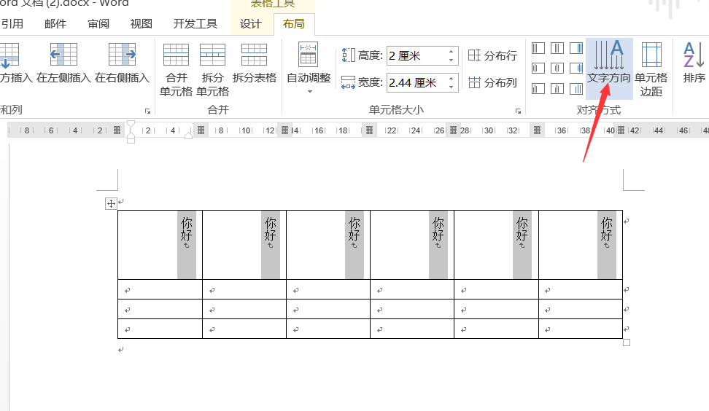Click hanging indent marker on ruler
The height and width of the screenshot is (411, 709).
[131, 135]
